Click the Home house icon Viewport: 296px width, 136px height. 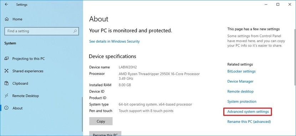click(x=7, y=19)
